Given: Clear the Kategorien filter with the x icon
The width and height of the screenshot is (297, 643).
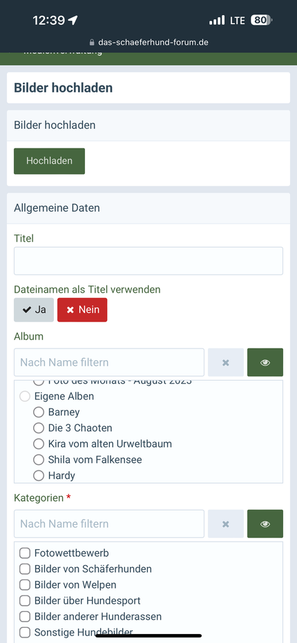Looking at the screenshot, I should [226, 524].
